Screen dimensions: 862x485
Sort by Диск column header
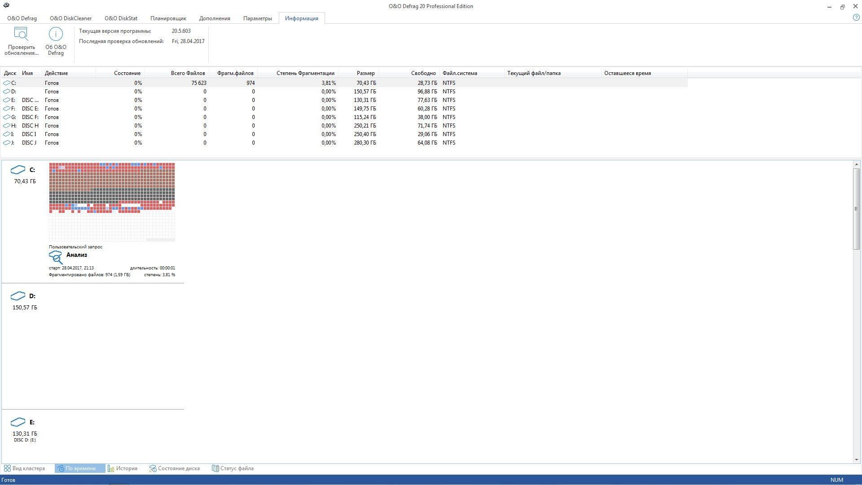coord(10,73)
